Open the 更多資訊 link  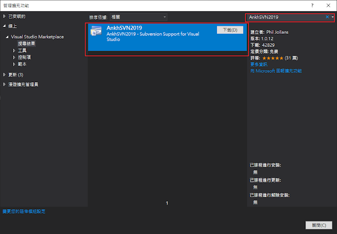[x=259, y=64]
